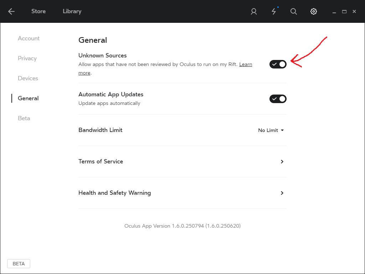The image size is (365, 274).
Task: Open the search magnifier icon
Action: [x=294, y=11]
